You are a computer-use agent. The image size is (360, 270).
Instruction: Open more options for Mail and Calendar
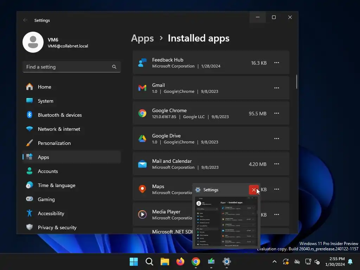point(277,164)
